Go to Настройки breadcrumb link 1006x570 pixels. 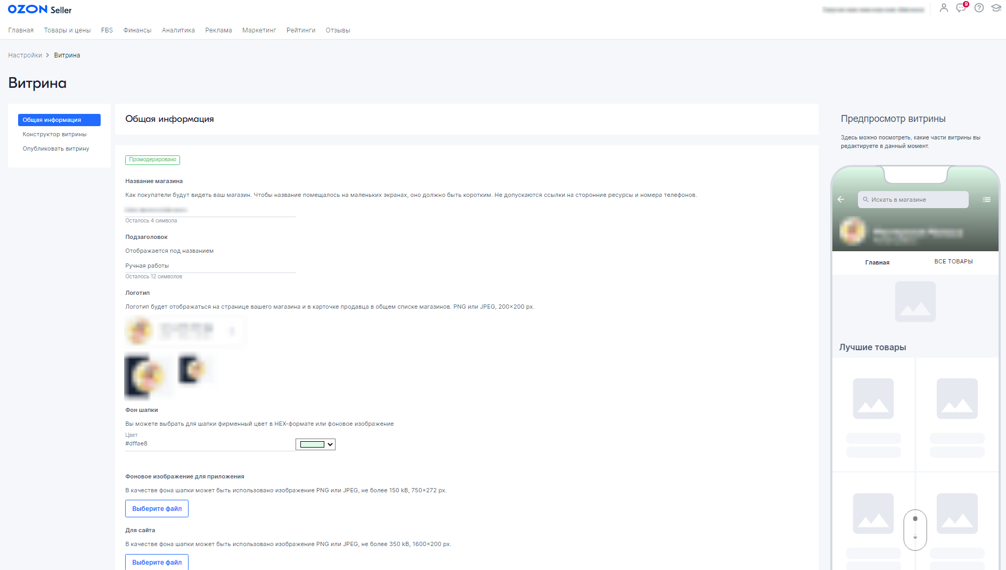click(x=25, y=55)
